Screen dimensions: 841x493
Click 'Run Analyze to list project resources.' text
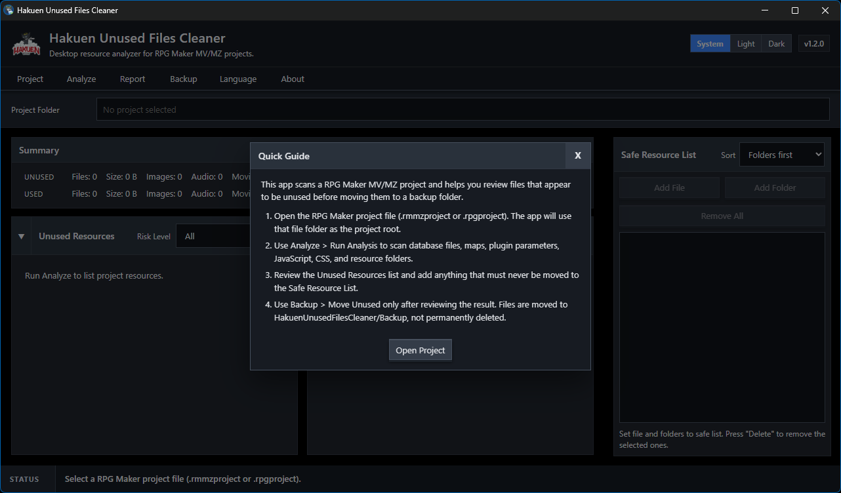point(94,276)
